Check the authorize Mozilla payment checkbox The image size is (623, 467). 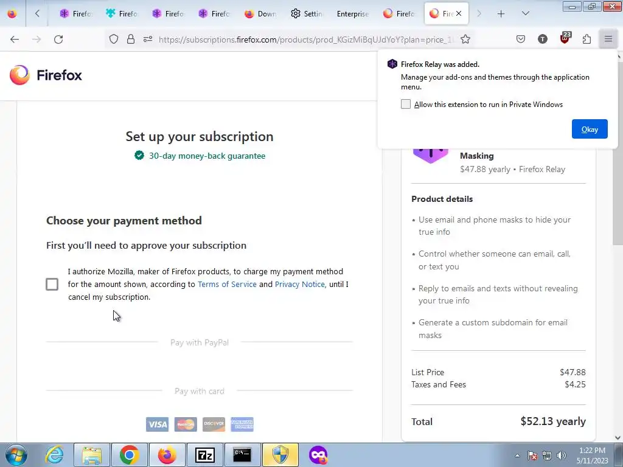tap(52, 285)
